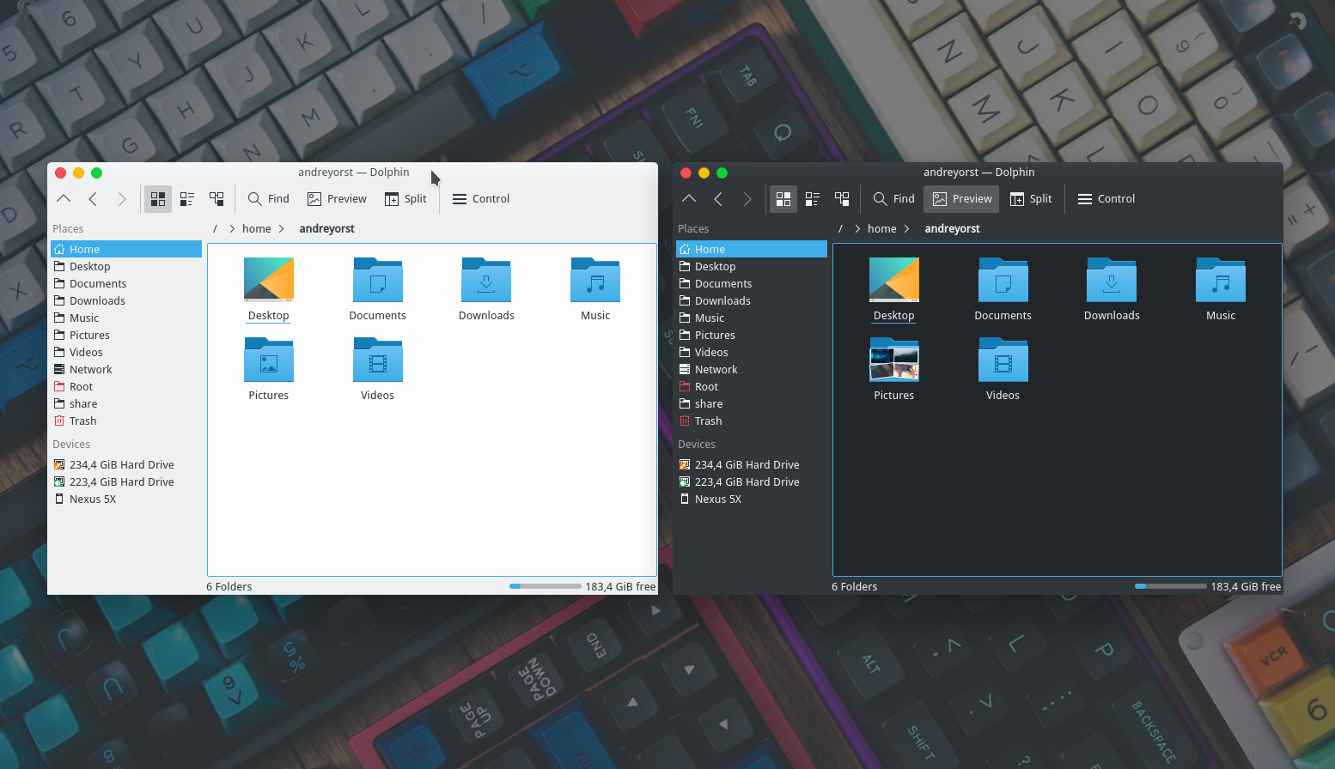Expand arrow after home breadcrumb, light window
The height and width of the screenshot is (769, 1335).
281,228
